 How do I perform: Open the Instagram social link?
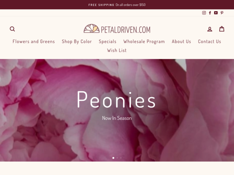[204, 13]
